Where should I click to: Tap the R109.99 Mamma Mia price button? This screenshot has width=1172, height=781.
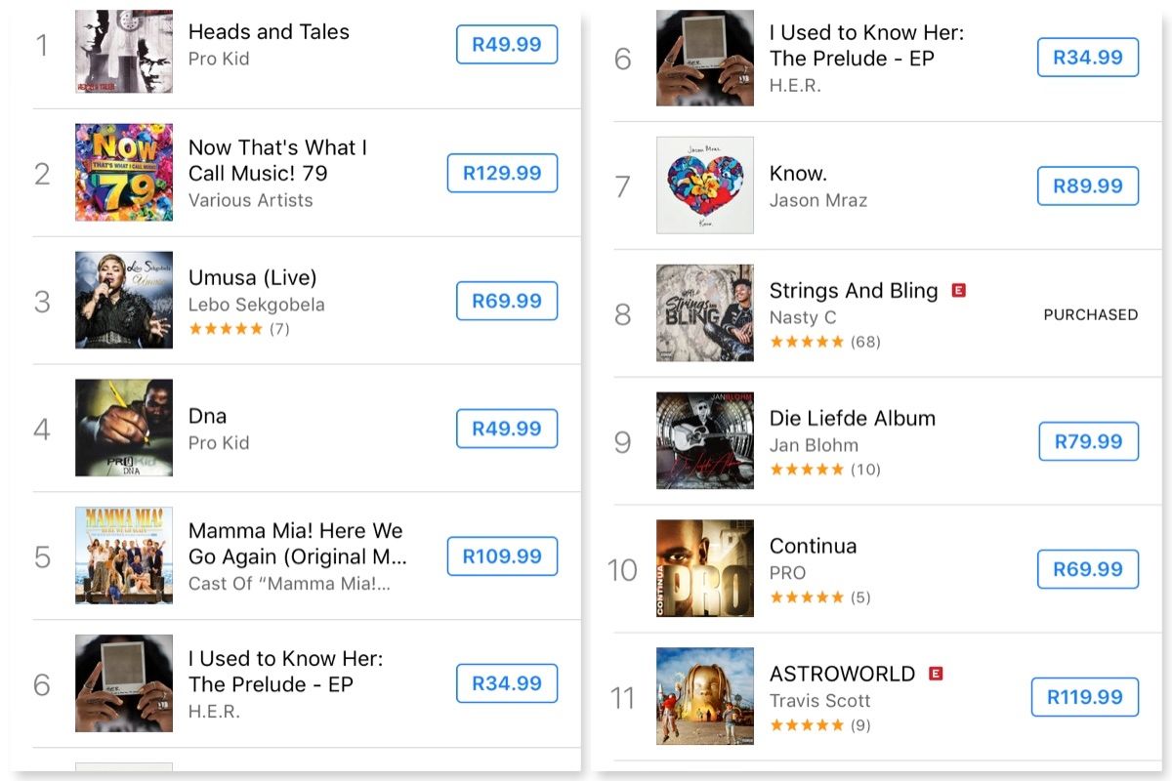tap(502, 556)
